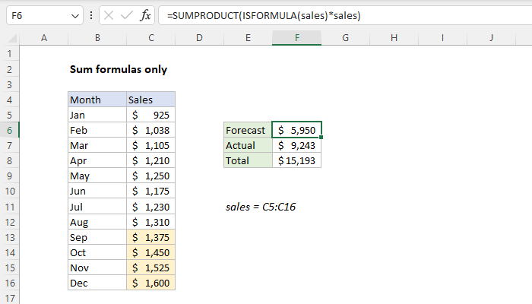Click the 'Mar' month cell
The image size is (532, 304).
coord(97,146)
